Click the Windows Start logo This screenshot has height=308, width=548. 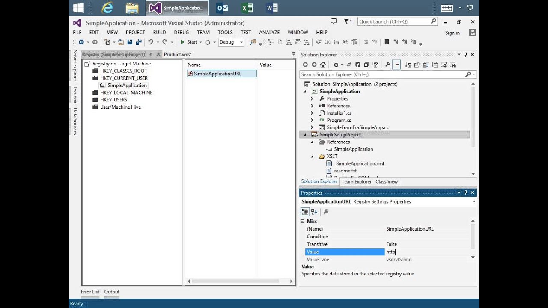pyautogui.click(x=78, y=8)
